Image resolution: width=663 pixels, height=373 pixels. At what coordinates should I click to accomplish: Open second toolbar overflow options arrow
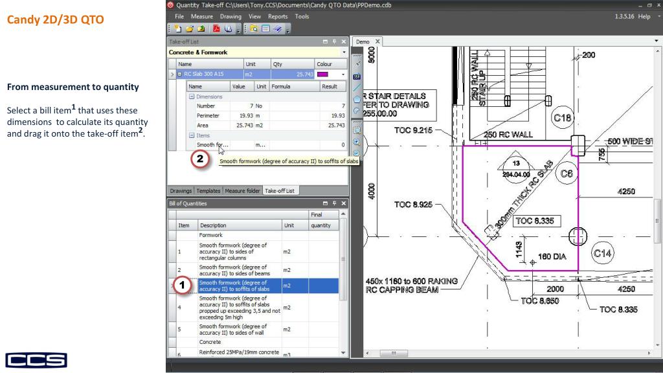(x=287, y=30)
